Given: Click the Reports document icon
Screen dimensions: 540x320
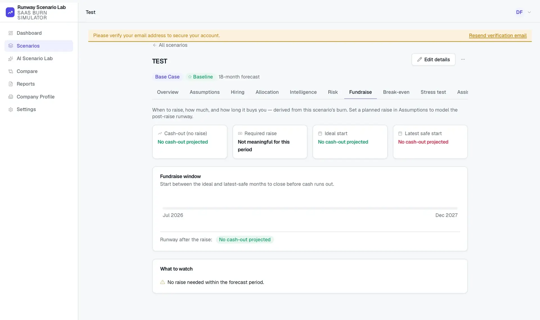Looking at the screenshot, I should 11,84.
